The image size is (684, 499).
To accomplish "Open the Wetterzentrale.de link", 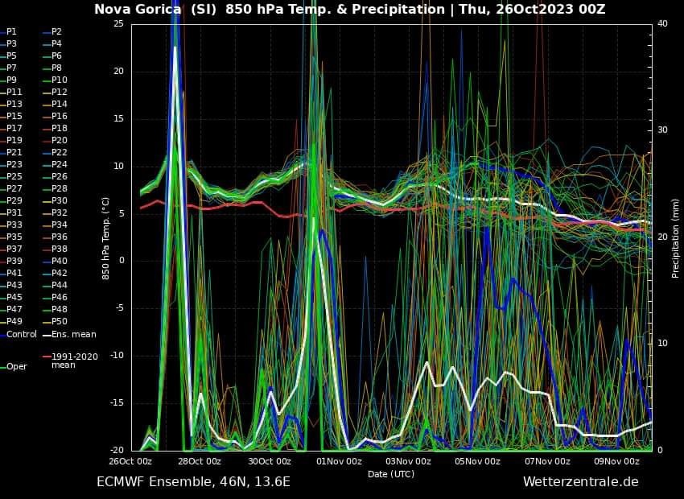I will pos(580,481).
